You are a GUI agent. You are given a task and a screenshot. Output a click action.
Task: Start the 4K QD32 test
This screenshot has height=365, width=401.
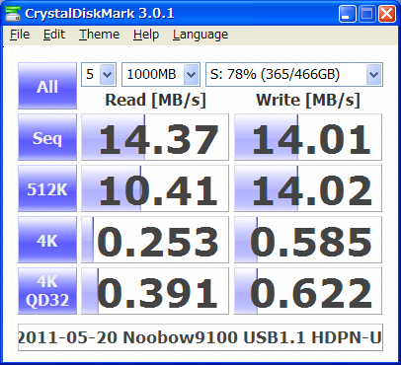(x=47, y=291)
